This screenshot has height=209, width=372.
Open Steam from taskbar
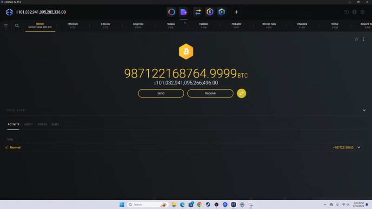click(208, 204)
